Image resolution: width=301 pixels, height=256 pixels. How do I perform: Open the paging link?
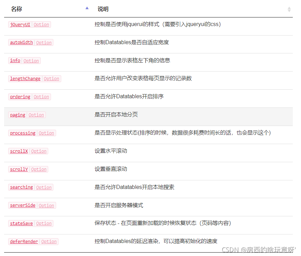pos(17,115)
